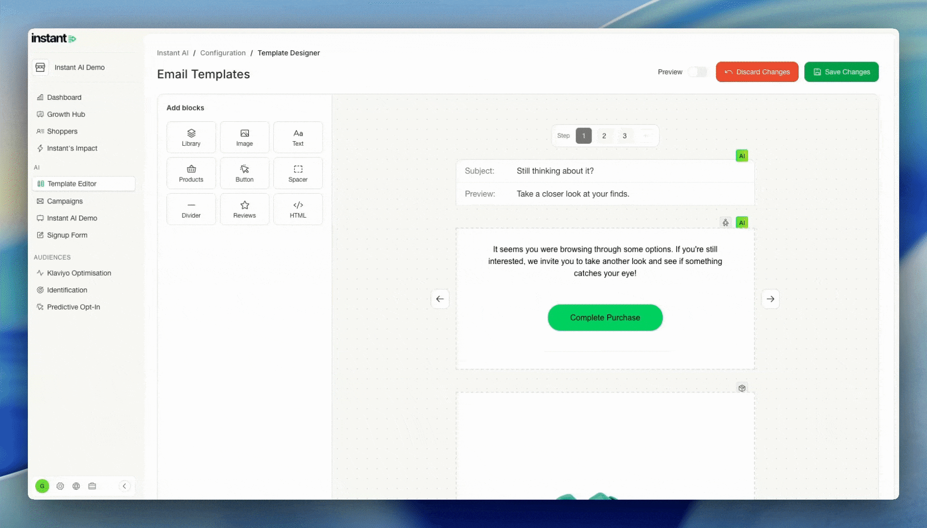
Task: Add a Library block
Action: (191, 137)
